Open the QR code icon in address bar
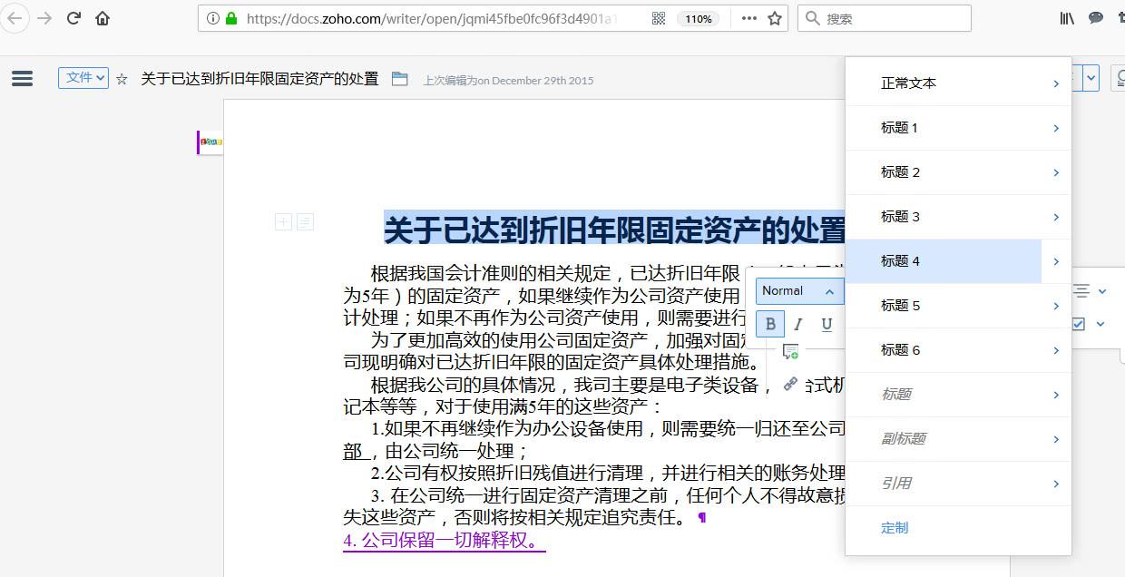 [659, 18]
